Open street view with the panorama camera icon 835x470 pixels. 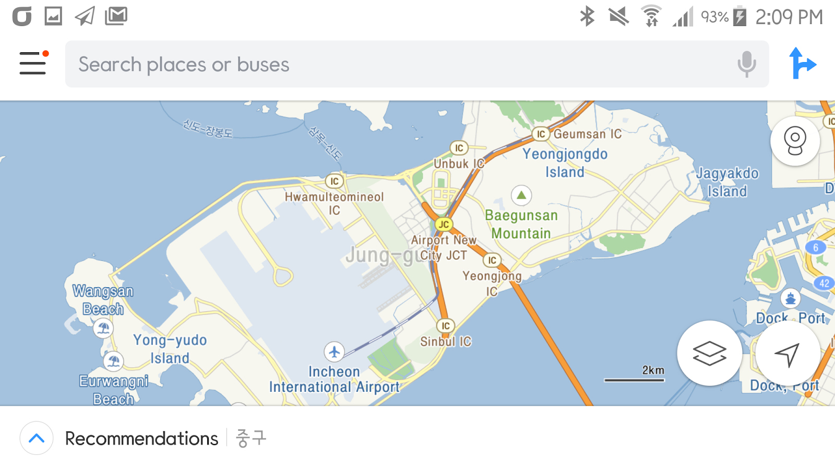pyautogui.click(x=795, y=141)
